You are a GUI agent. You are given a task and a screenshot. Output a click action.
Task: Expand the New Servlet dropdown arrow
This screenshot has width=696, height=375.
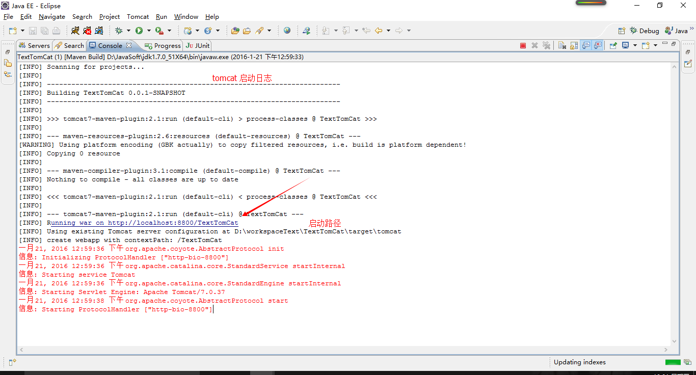[218, 31]
